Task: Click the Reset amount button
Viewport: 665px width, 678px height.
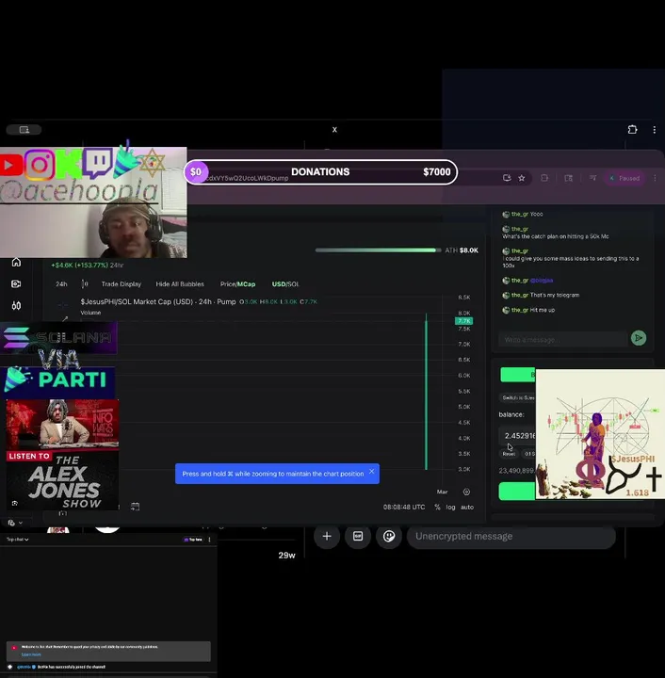Action: (509, 454)
